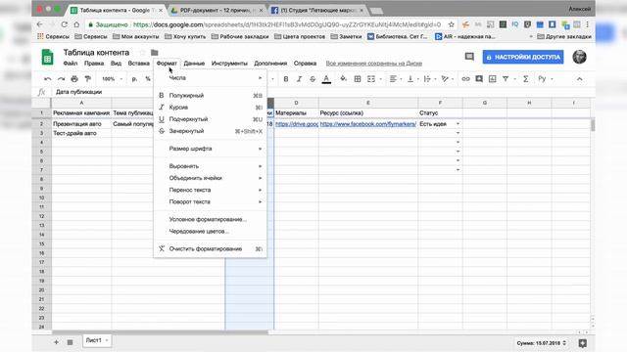Screen dimensions: 627x352
Task: Expand the Числа submenu
Action: click(x=211, y=78)
